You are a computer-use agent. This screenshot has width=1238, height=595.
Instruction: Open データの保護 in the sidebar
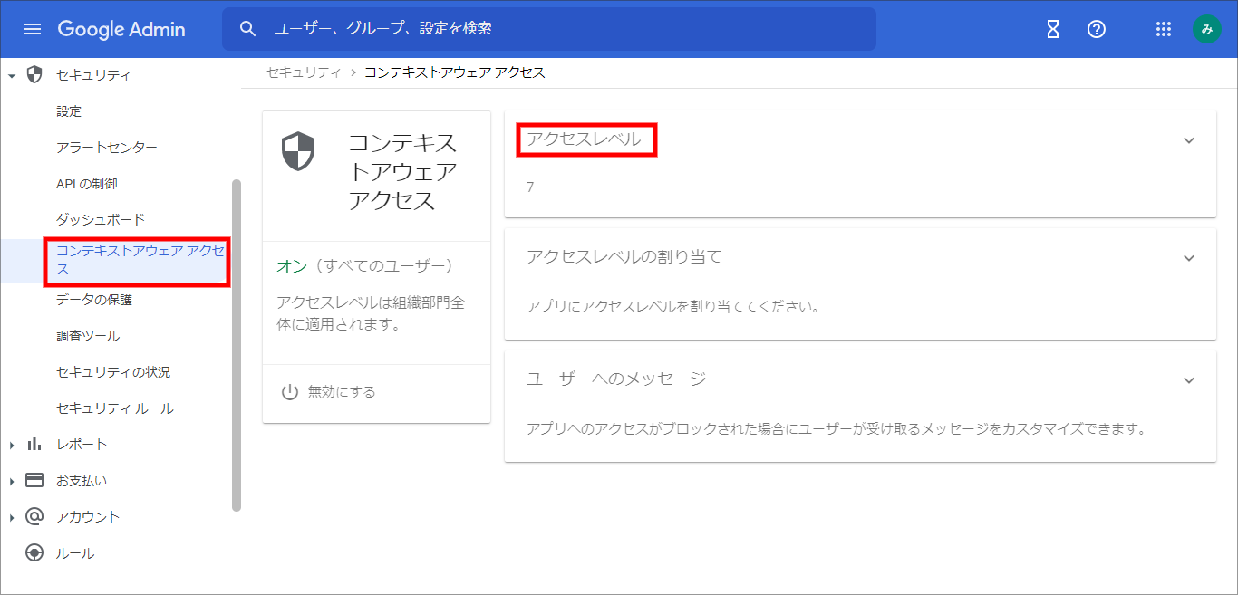point(94,300)
